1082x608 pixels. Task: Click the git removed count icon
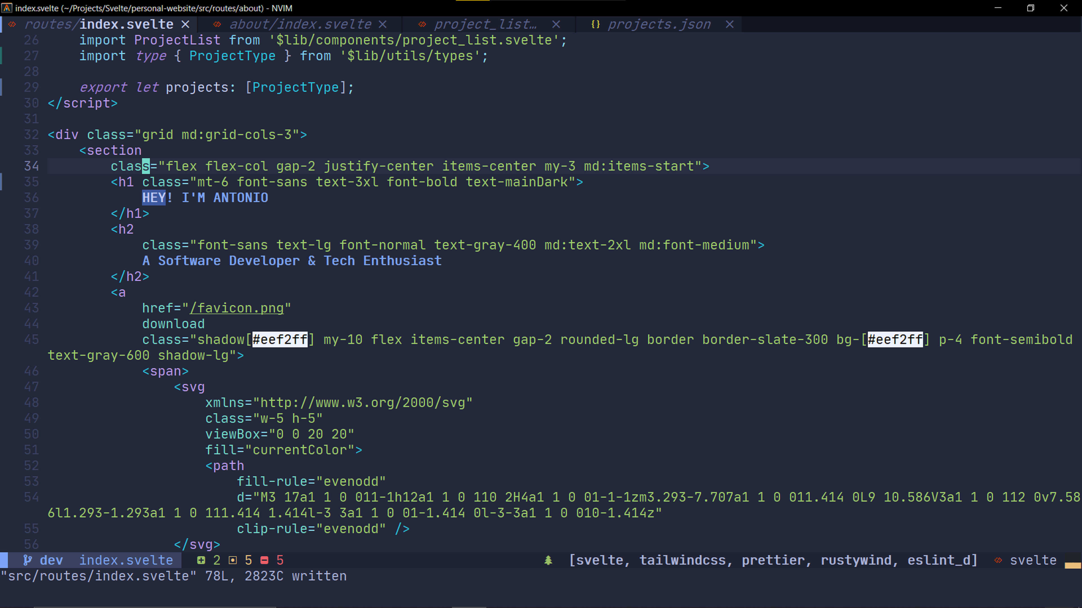[x=264, y=560]
